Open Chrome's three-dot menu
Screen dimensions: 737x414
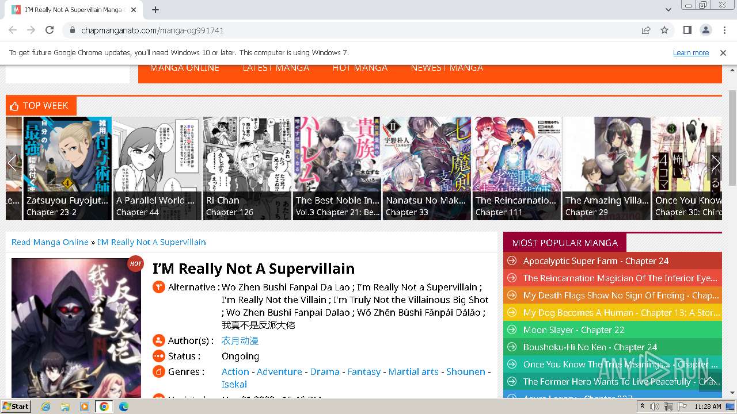pos(724,30)
